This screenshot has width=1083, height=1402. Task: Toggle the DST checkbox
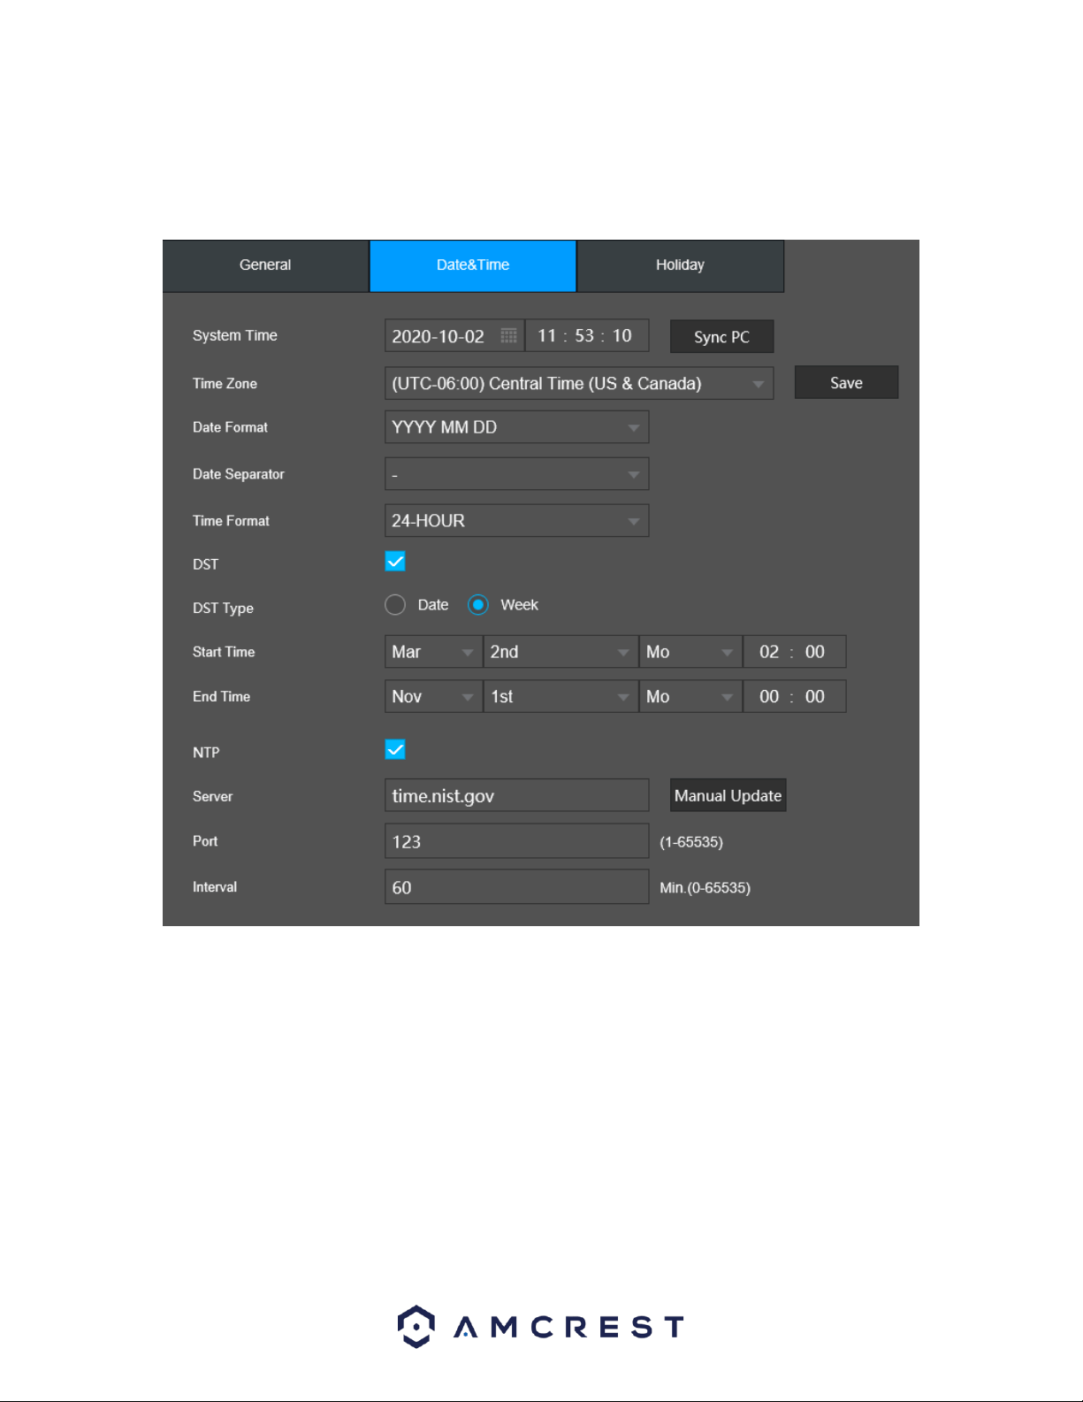(395, 562)
